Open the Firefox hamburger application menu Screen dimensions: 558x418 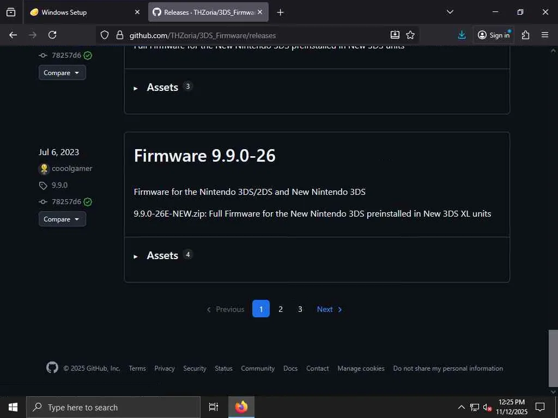coord(545,35)
